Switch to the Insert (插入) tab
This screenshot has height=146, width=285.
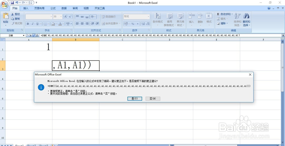[x=26, y=8]
